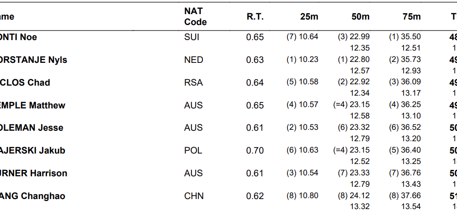Click the "R.T." column header

pos(255,17)
